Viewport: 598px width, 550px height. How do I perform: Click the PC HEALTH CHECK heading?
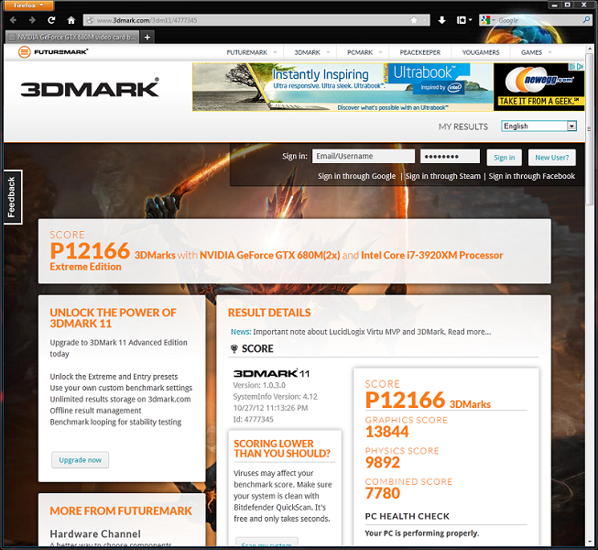click(x=407, y=516)
